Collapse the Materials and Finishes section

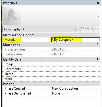pyautogui.click(x=97, y=35)
